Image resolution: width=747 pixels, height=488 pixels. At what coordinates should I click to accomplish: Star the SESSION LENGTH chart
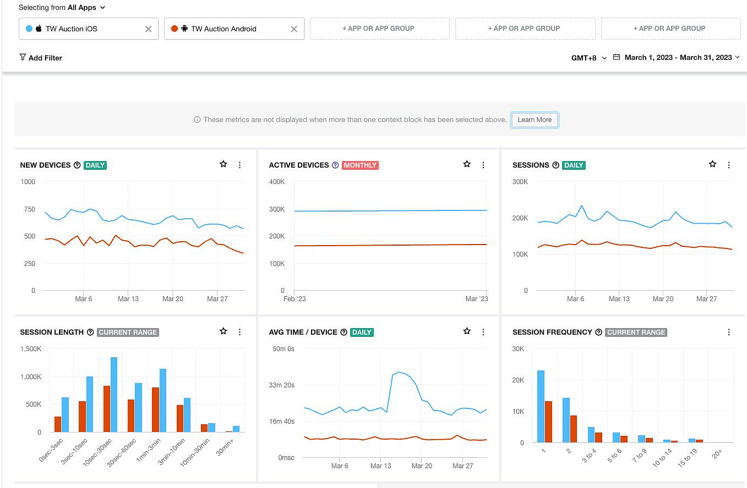(223, 331)
